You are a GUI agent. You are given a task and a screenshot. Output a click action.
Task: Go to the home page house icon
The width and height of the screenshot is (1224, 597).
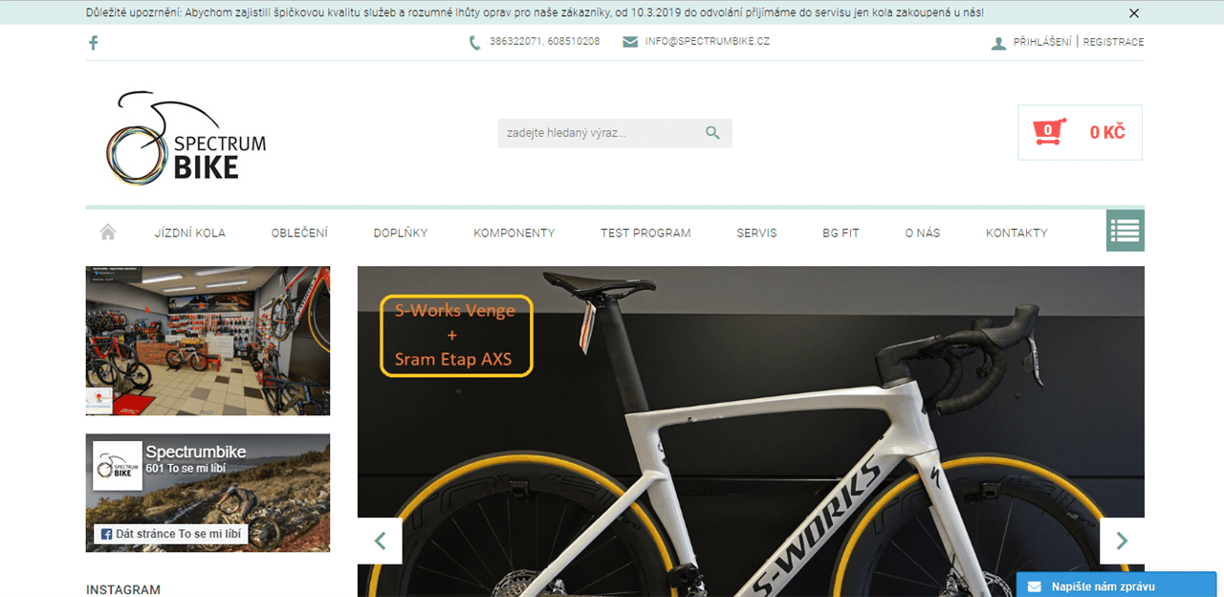[107, 232]
